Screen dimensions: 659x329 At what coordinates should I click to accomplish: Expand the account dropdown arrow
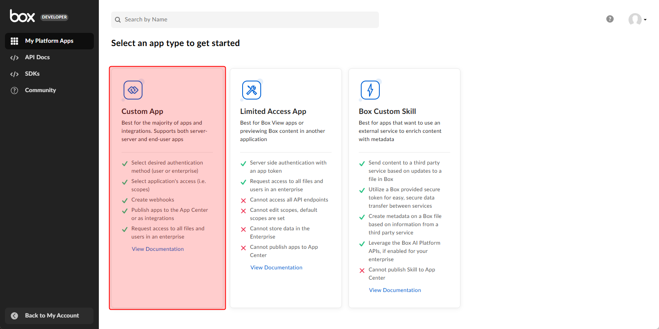click(645, 20)
